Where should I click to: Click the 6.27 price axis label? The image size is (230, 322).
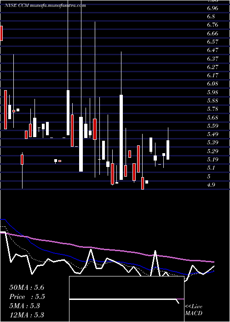pyautogui.click(x=213, y=67)
